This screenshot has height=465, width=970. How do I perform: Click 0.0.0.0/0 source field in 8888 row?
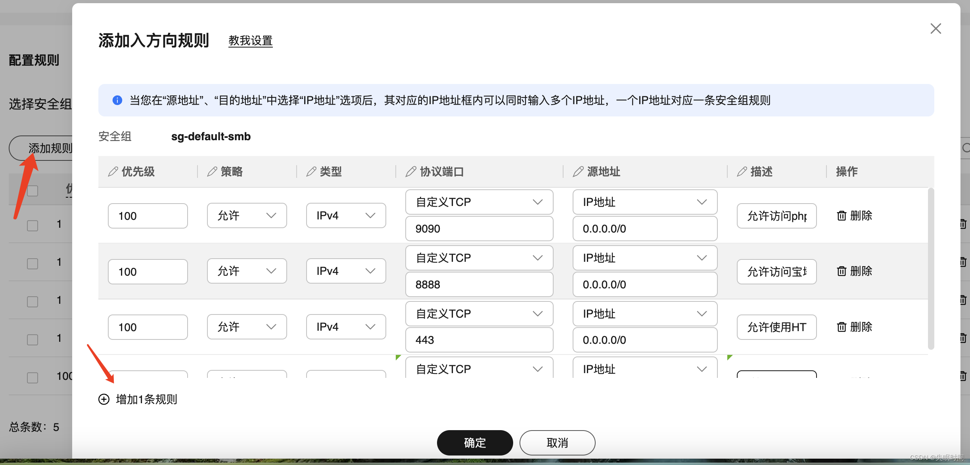coord(645,284)
